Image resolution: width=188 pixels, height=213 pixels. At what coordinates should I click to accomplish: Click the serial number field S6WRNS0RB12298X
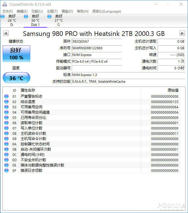coord(97,48)
